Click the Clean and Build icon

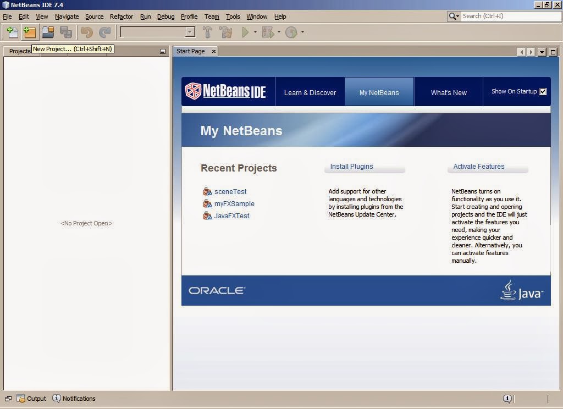click(226, 32)
